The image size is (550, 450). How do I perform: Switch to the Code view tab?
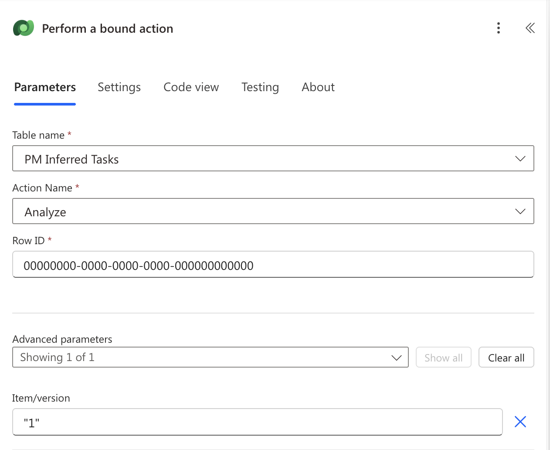pos(191,87)
